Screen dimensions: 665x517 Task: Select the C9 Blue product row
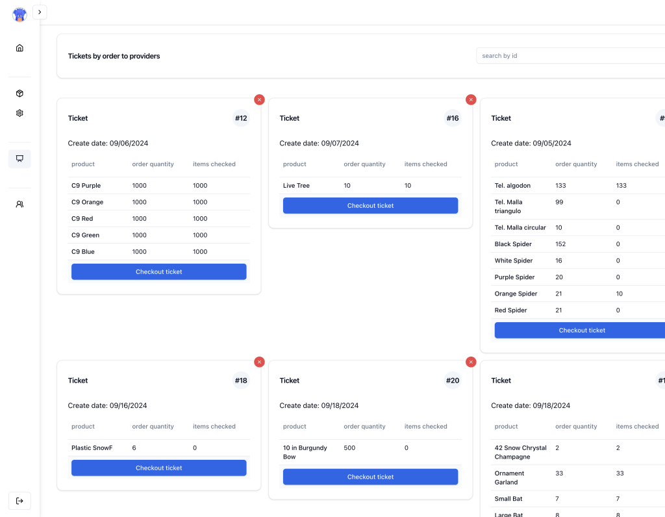(x=158, y=251)
